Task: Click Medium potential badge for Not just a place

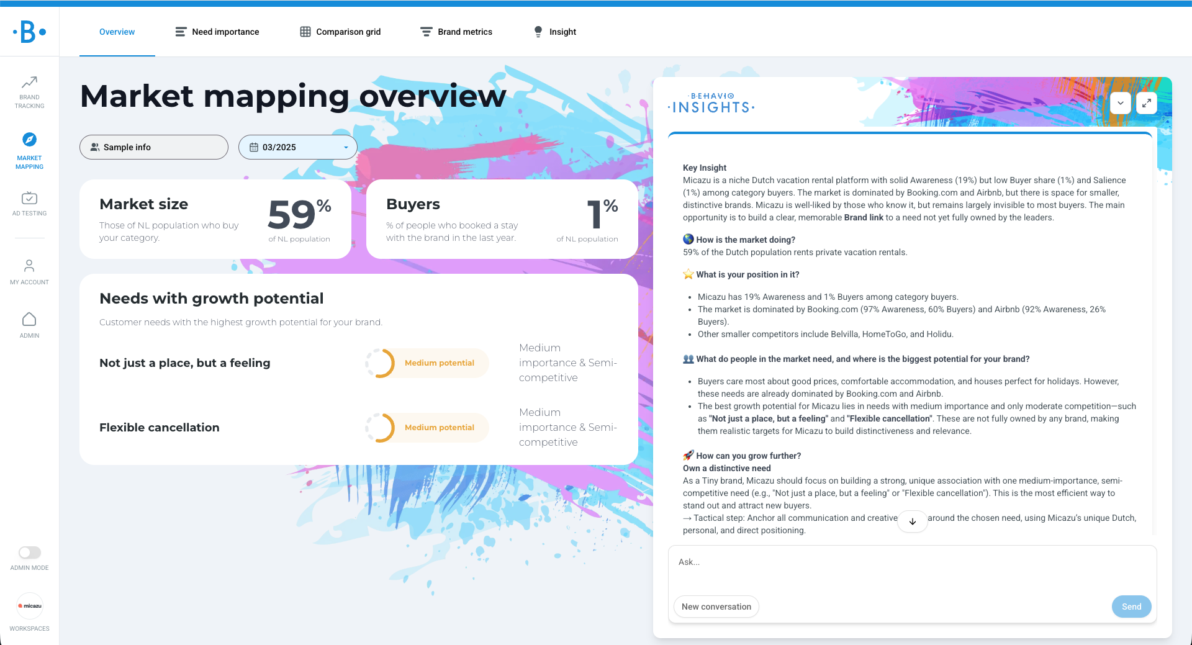Action: point(440,363)
